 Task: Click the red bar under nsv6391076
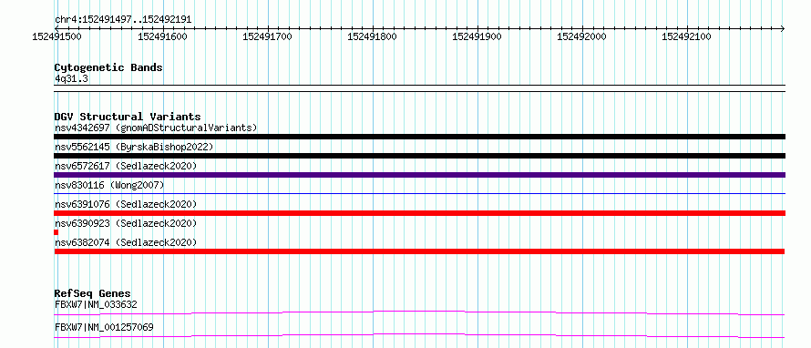coord(419,213)
